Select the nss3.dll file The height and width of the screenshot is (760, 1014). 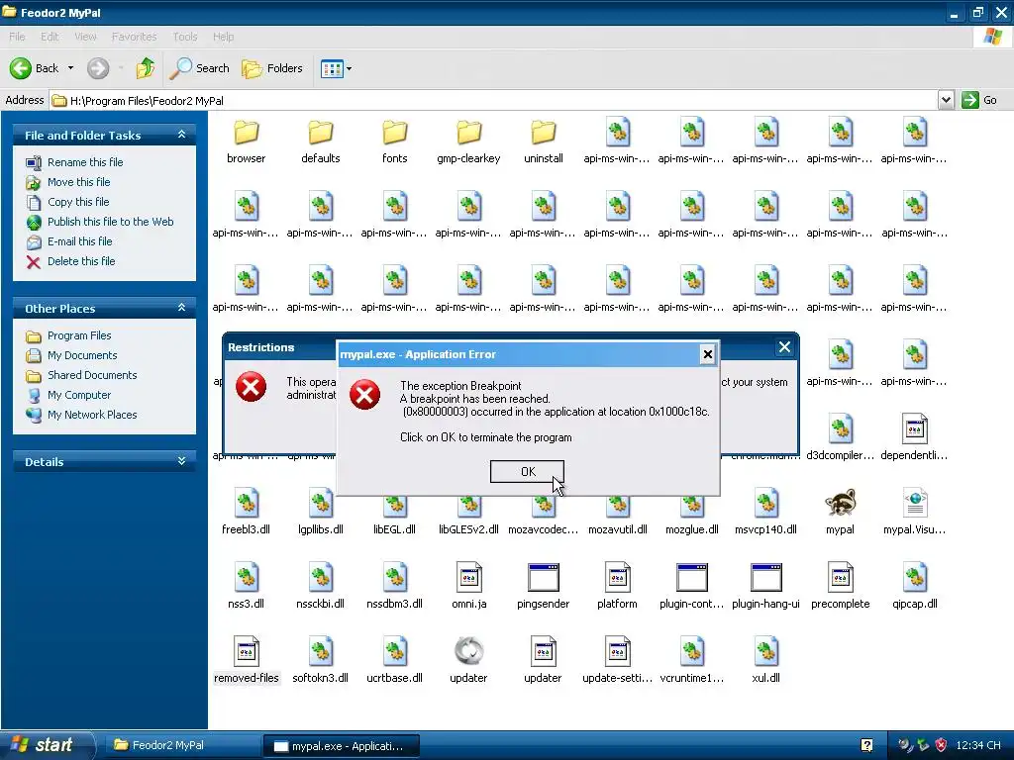coord(246,586)
